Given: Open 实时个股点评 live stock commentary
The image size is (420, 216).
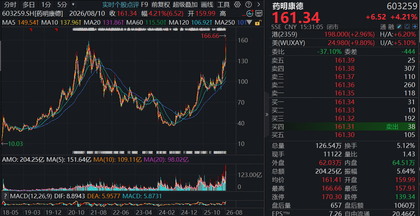Looking at the screenshot, I should click(x=120, y=5).
